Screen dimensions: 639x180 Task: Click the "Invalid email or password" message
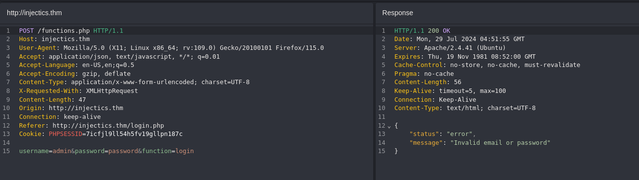coord(500,143)
